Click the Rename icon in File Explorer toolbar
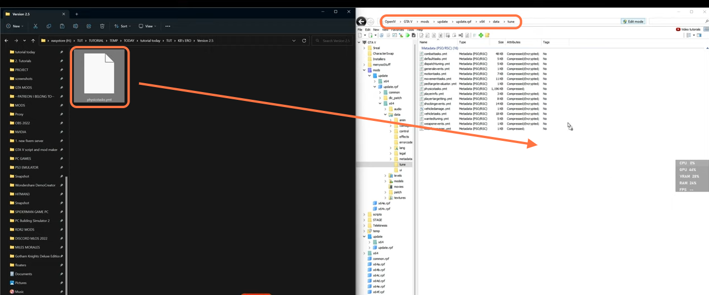Image resolution: width=709 pixels, height=295 pixels. tap(75, 26)
